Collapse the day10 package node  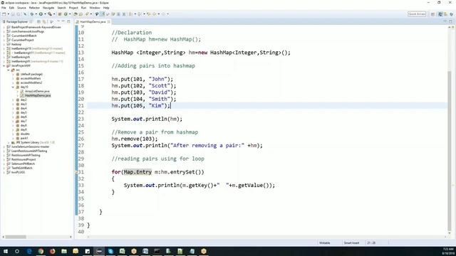pyautogui.click(x=13, y=87)
